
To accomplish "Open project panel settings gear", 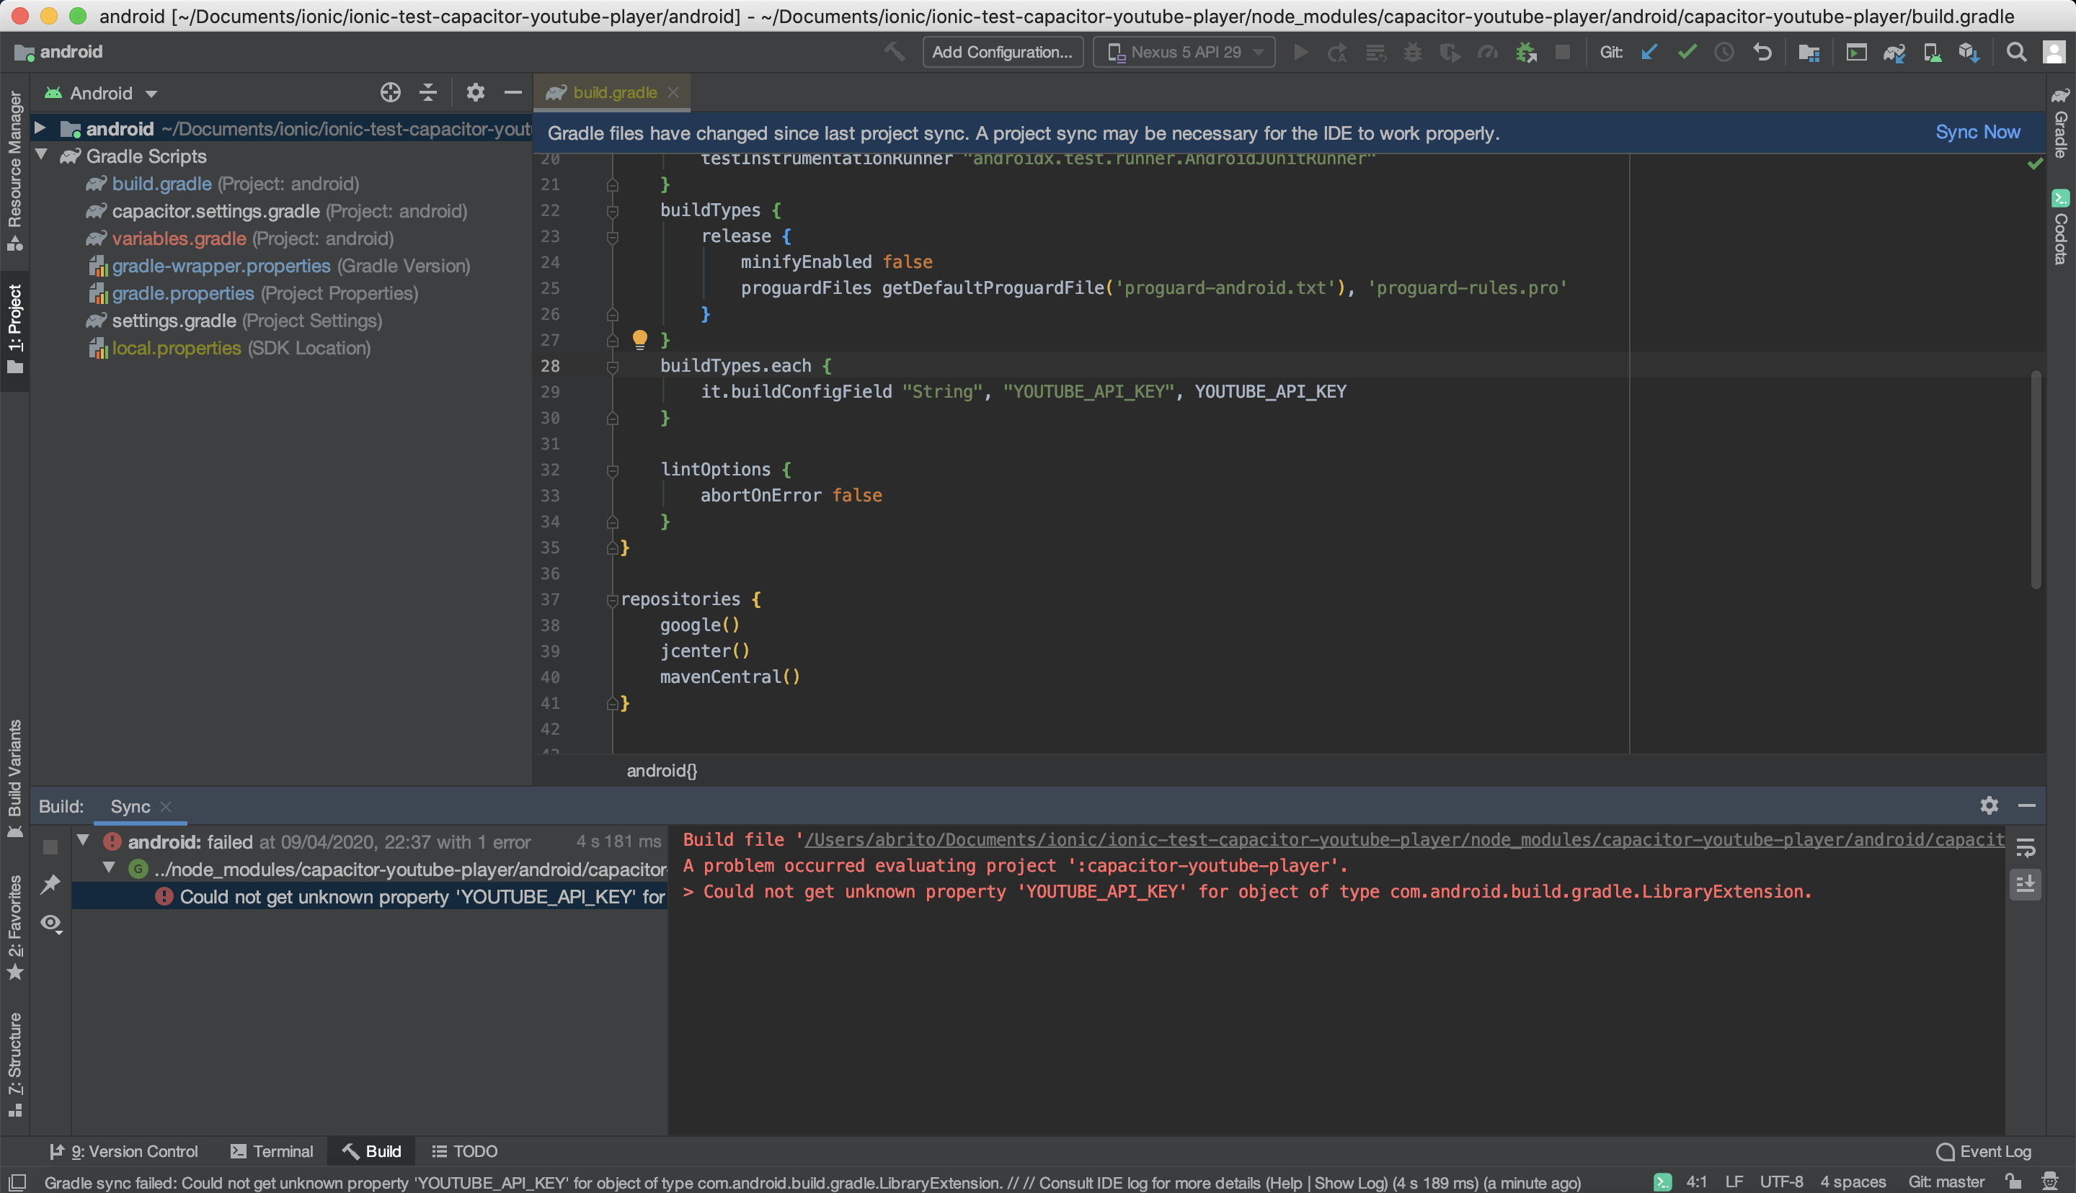I will click(x=475, y=93).
